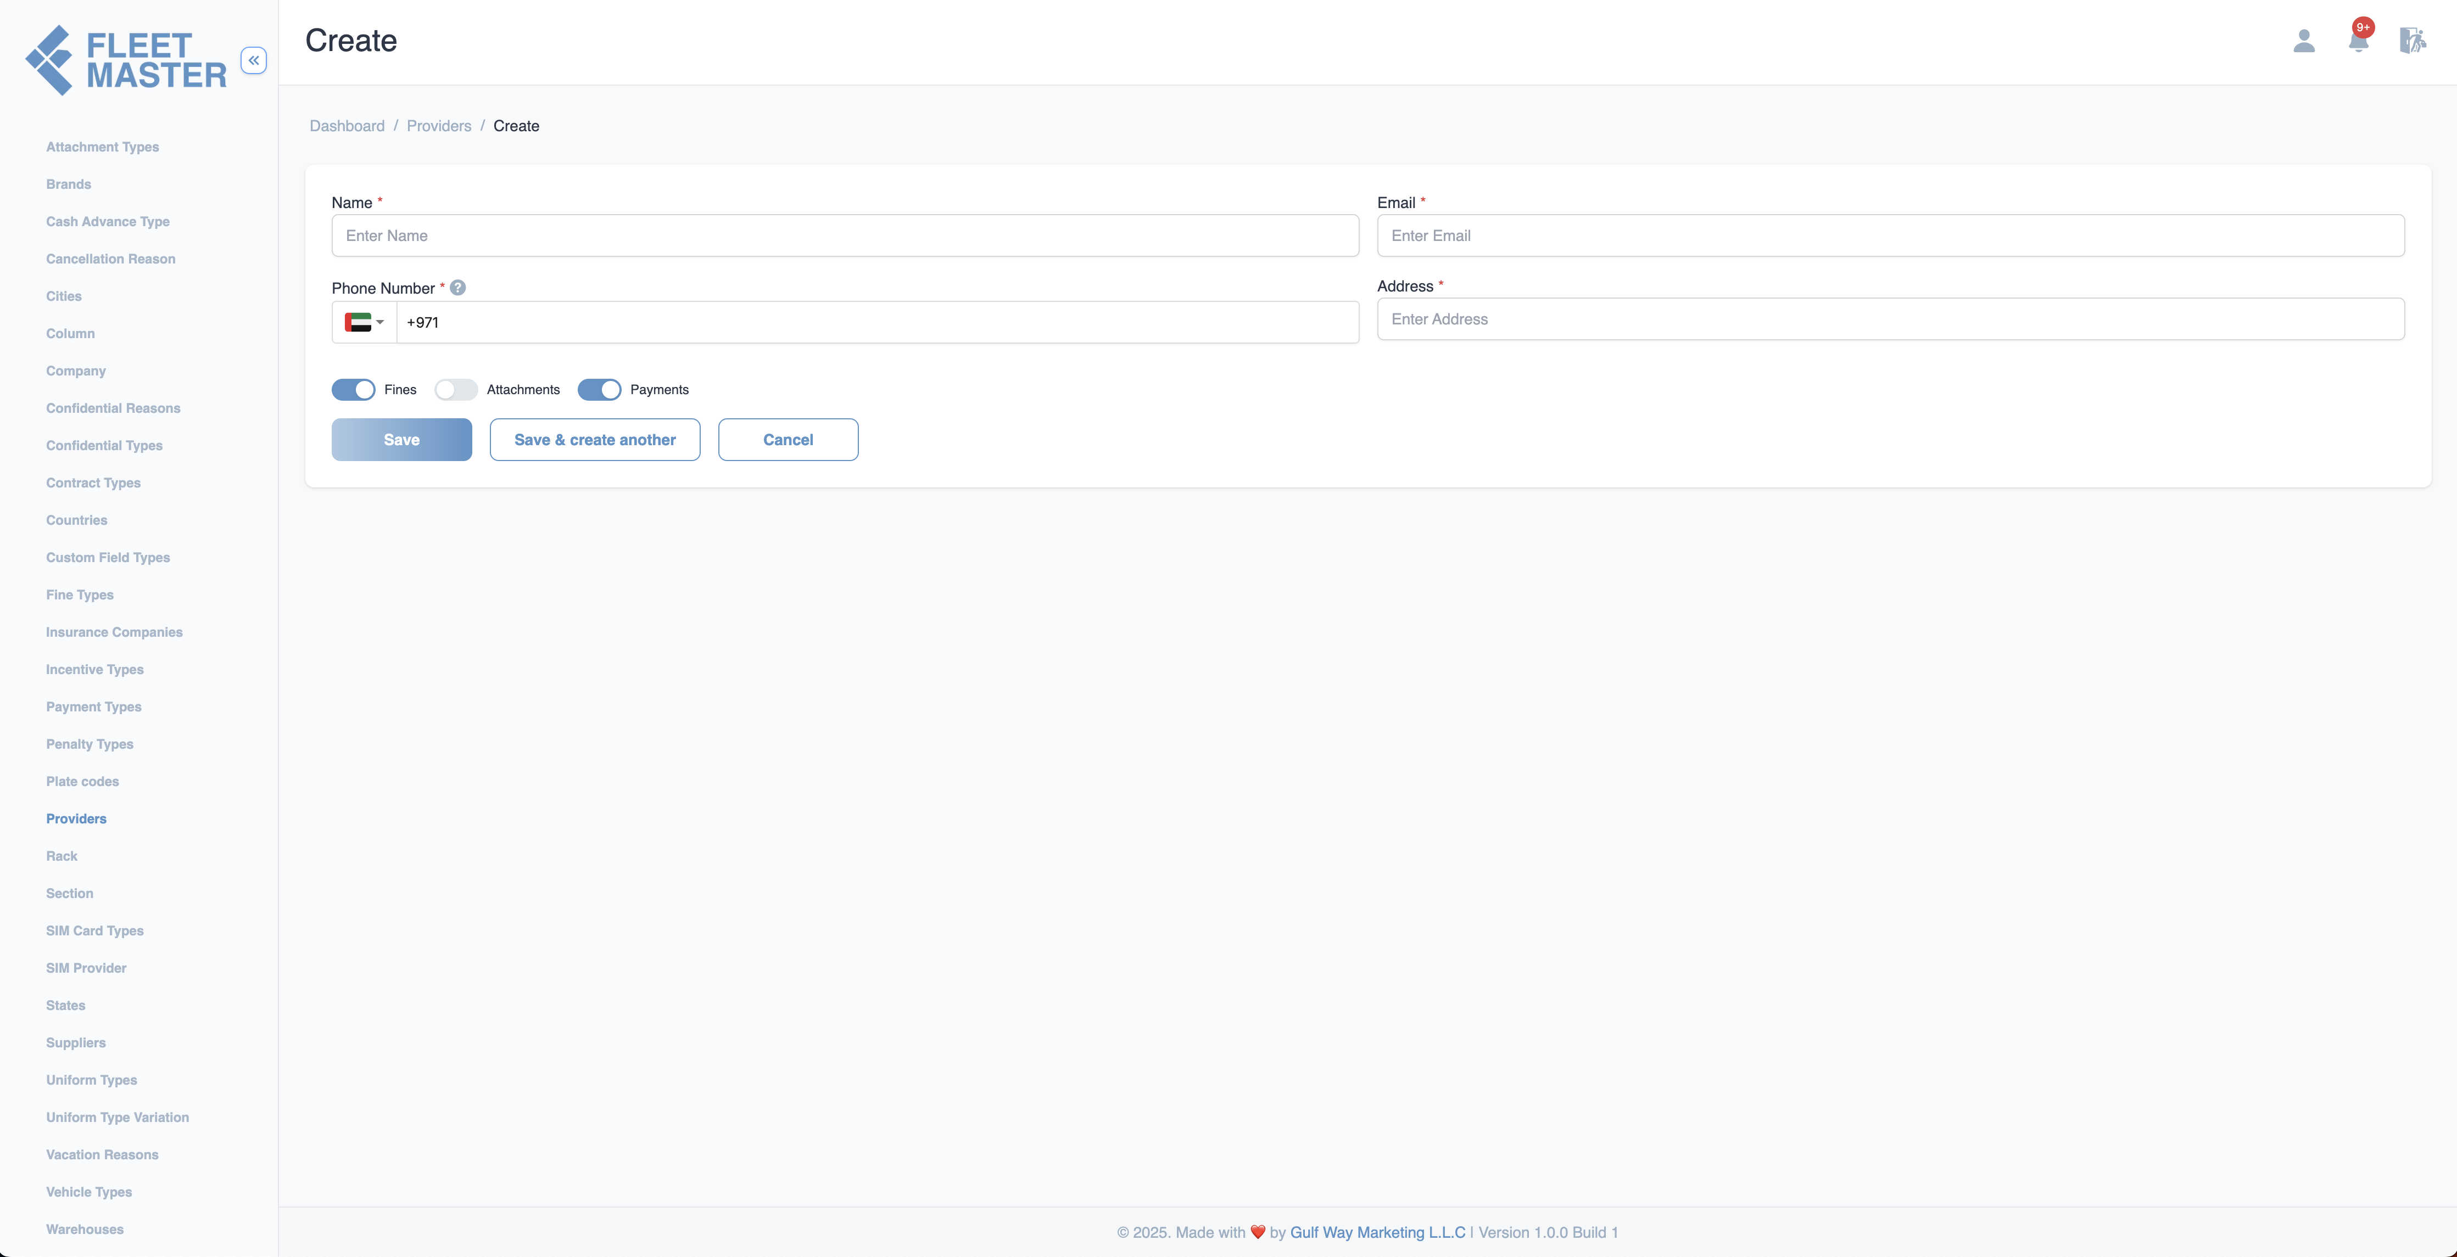Select Uniform Type Variation
The image size is (2457, 1257).
(118, 1117)
